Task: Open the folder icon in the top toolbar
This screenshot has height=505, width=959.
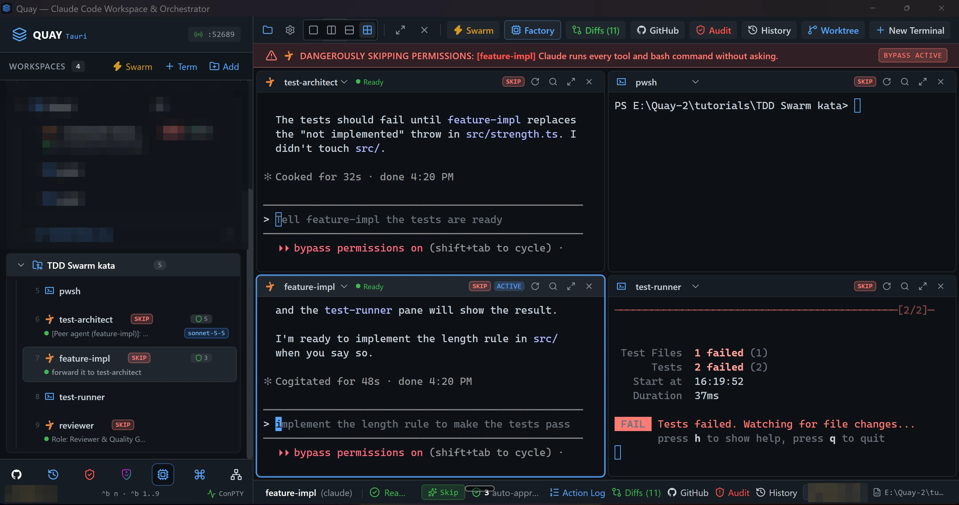Action: [267, 30]
